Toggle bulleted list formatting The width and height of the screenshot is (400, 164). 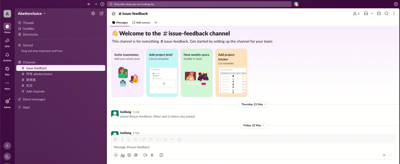click(157, 139)
